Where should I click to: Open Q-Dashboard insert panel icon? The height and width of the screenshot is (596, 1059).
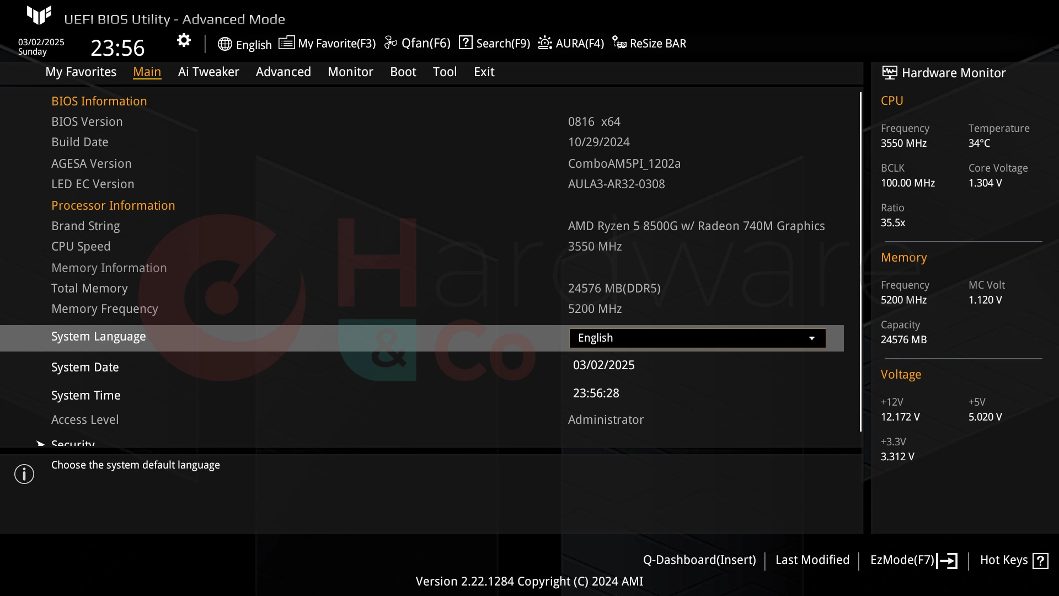click(x=699, y=560)
